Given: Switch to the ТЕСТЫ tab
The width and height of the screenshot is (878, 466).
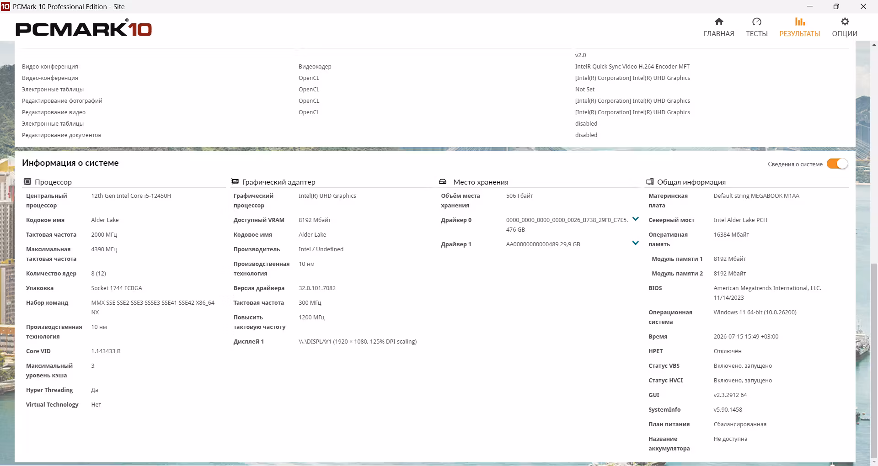Looking at the screenshot, I should point(757,27).
